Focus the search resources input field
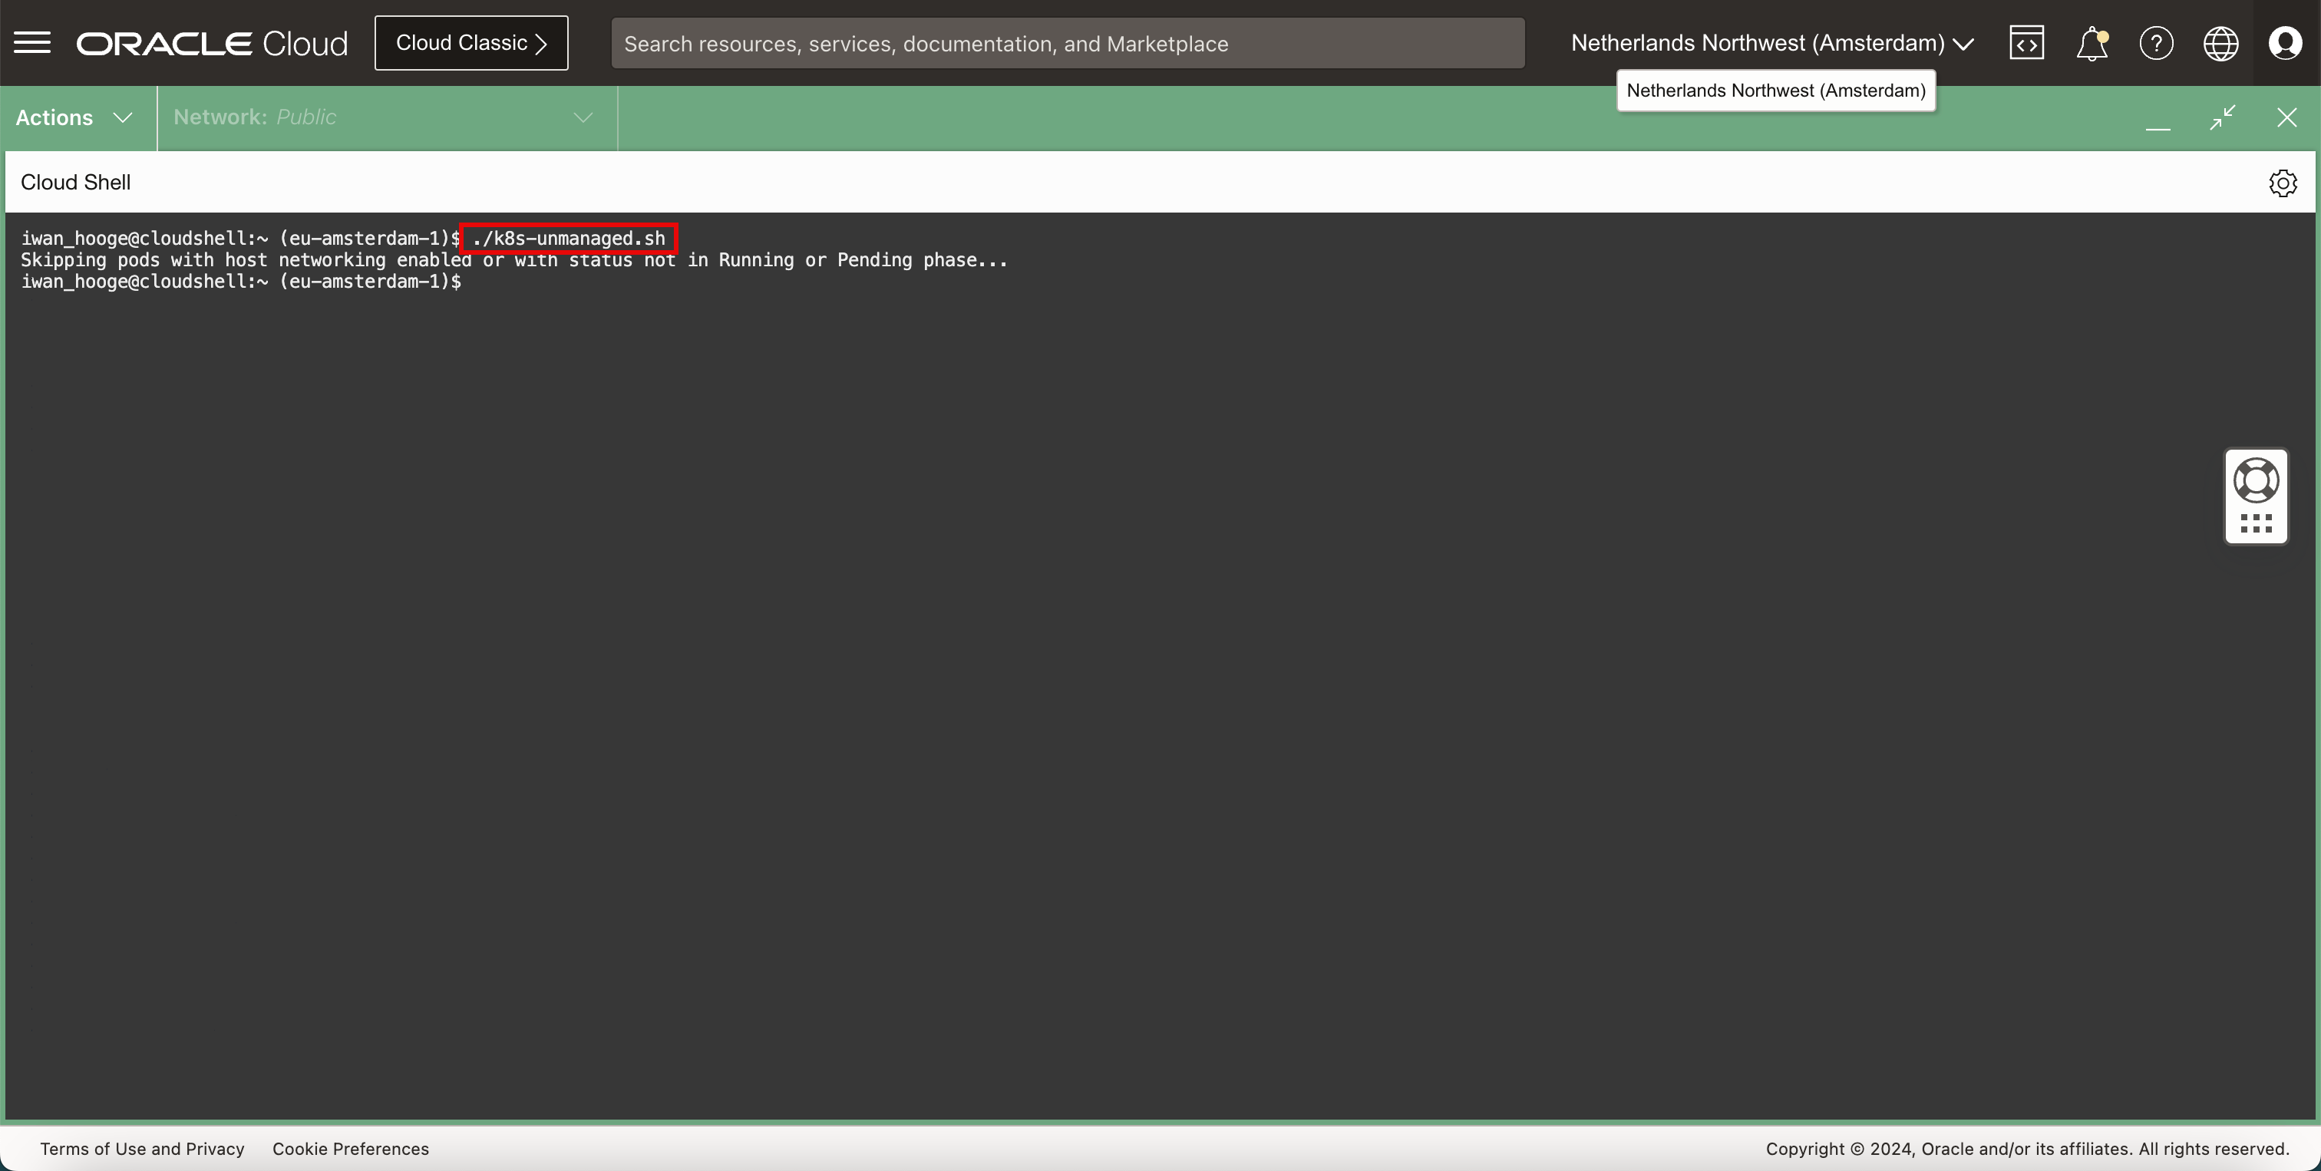Screen dimensions: 2321x1171 tap(1067, 43)
